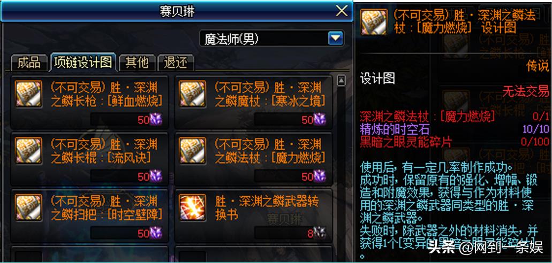552x263 pixels.
Task: Click the 长枪 [鲜血燃烧] design scroll icon
Action: pos(28,94)
